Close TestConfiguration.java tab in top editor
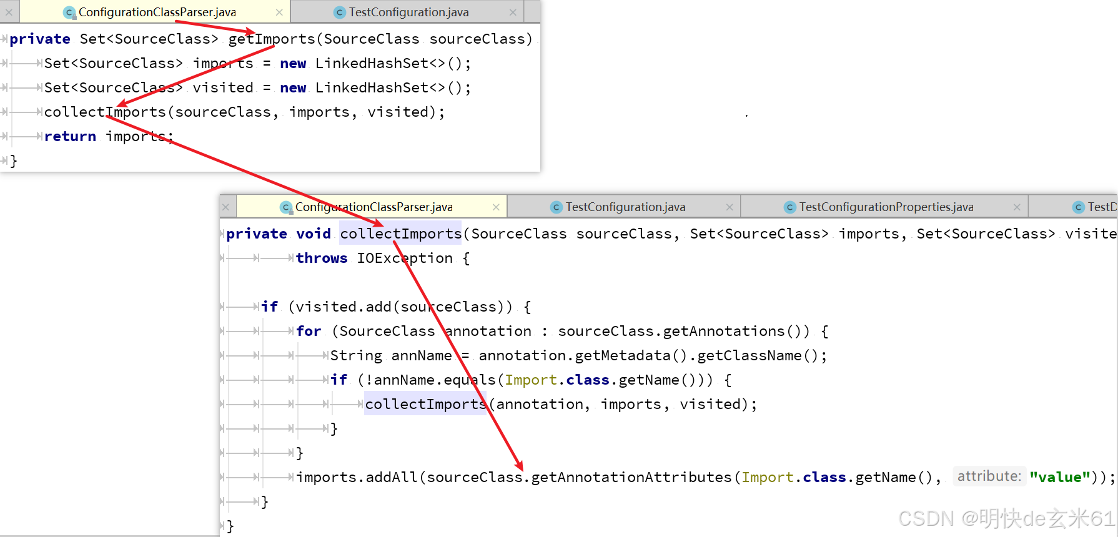This screenshot has height=537, width=1118. [x=513, y=12]
